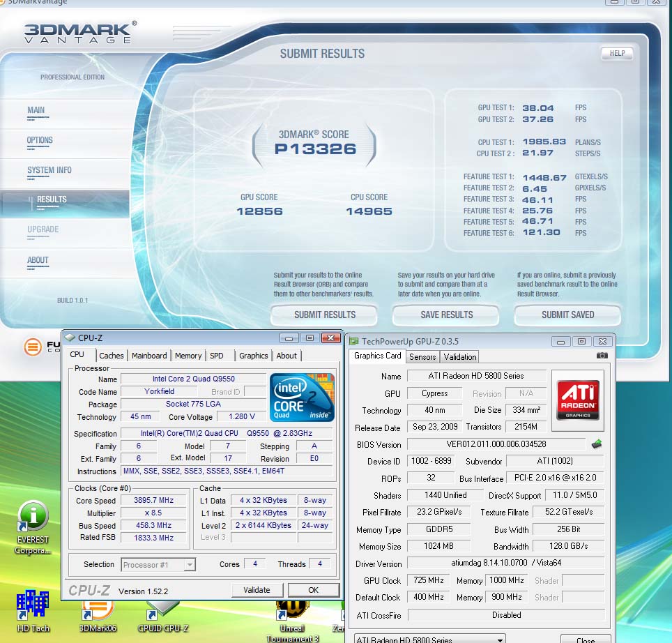Switch to the Memory tab in CPU-Z
Viewport: 672px width, 643px height.
tap(188, 356)
